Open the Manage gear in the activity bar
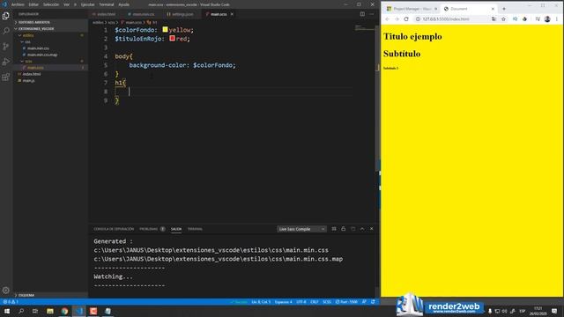Image resolution: width=564 pixels, height=317 pixels. click(x=6, y=290)
